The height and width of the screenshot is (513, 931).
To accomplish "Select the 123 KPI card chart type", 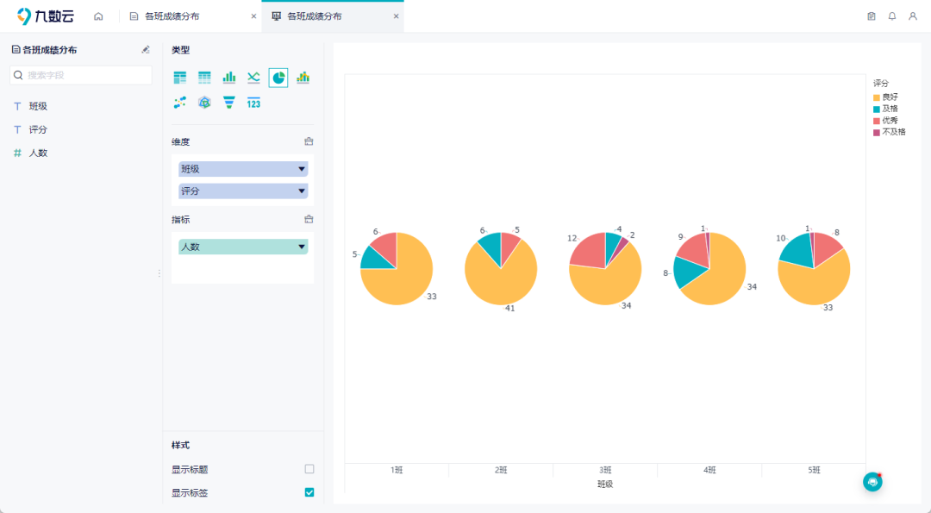I will click(253, 103).
